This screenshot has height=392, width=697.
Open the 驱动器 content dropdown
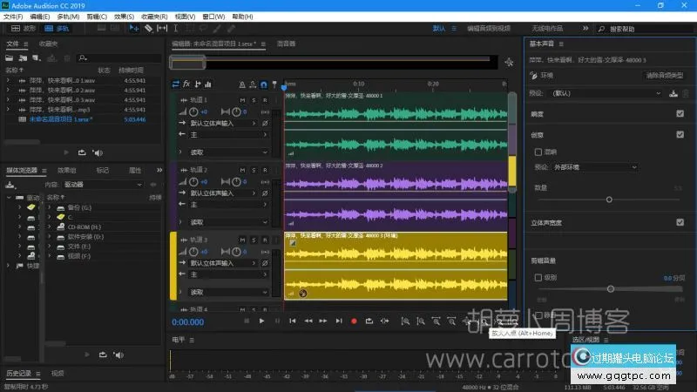tap(103, 185)
